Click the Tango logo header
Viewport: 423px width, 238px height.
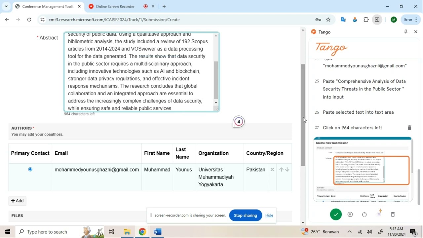[331, 48]
